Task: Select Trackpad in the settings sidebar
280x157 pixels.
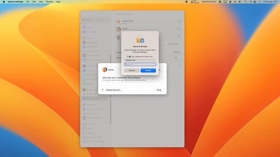Action: [x=88, y=133]
